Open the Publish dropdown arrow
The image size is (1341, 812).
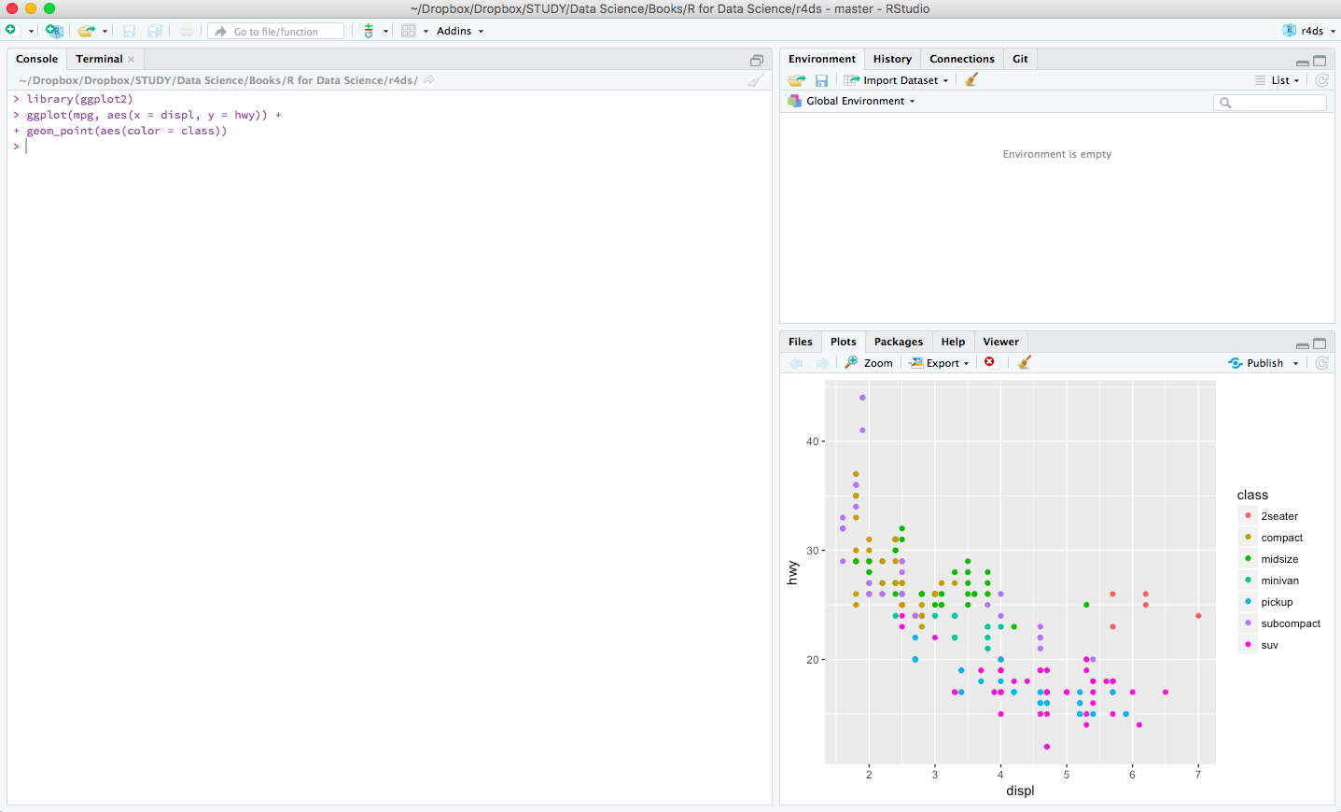click(x=1295, y=364)
